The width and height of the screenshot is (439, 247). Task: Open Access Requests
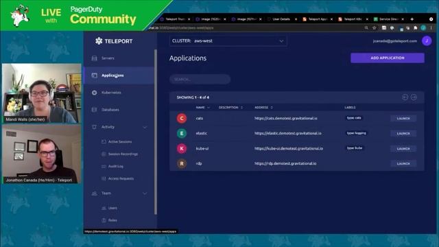point(121,178)
